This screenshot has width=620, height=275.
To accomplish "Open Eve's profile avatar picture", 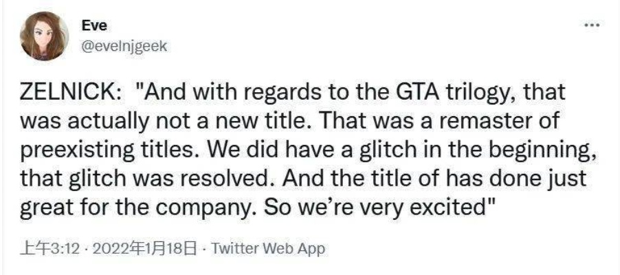I will [x=44, y=36].
